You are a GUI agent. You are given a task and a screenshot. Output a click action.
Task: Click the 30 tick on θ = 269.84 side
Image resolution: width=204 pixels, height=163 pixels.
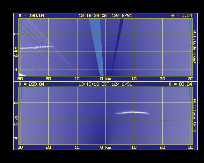[20, 147]
